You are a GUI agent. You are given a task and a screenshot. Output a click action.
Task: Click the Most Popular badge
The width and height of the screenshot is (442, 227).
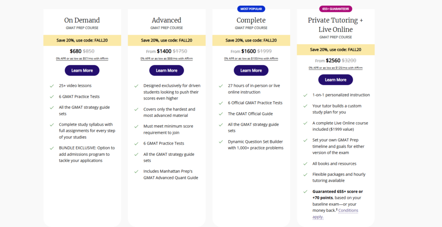click(x=251, y=9)
